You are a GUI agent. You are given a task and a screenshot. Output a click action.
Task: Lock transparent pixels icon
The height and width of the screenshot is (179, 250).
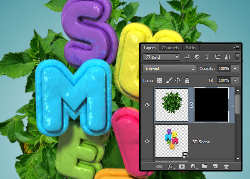pos(159,80)
